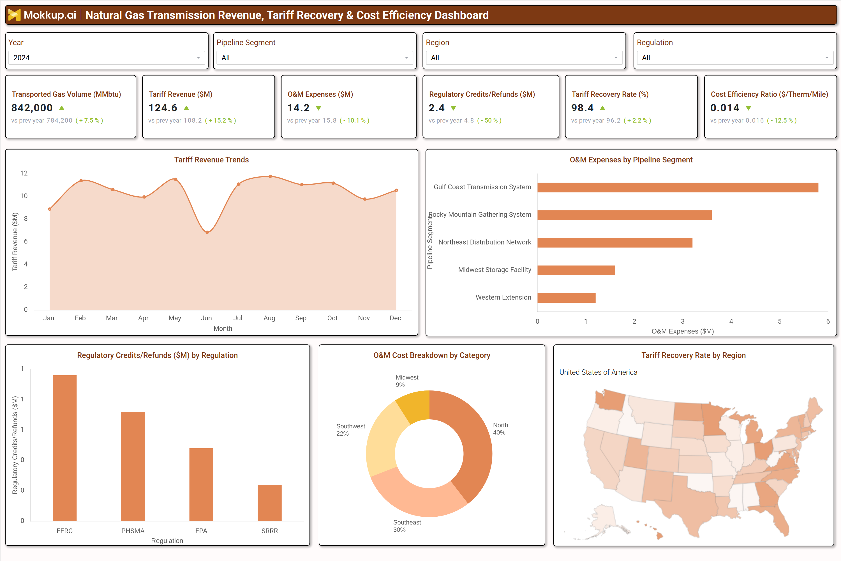Click the up arrow on Transported Gas Volume
Viewport: 841px width, 561px height.
click(x=61, y=108)
